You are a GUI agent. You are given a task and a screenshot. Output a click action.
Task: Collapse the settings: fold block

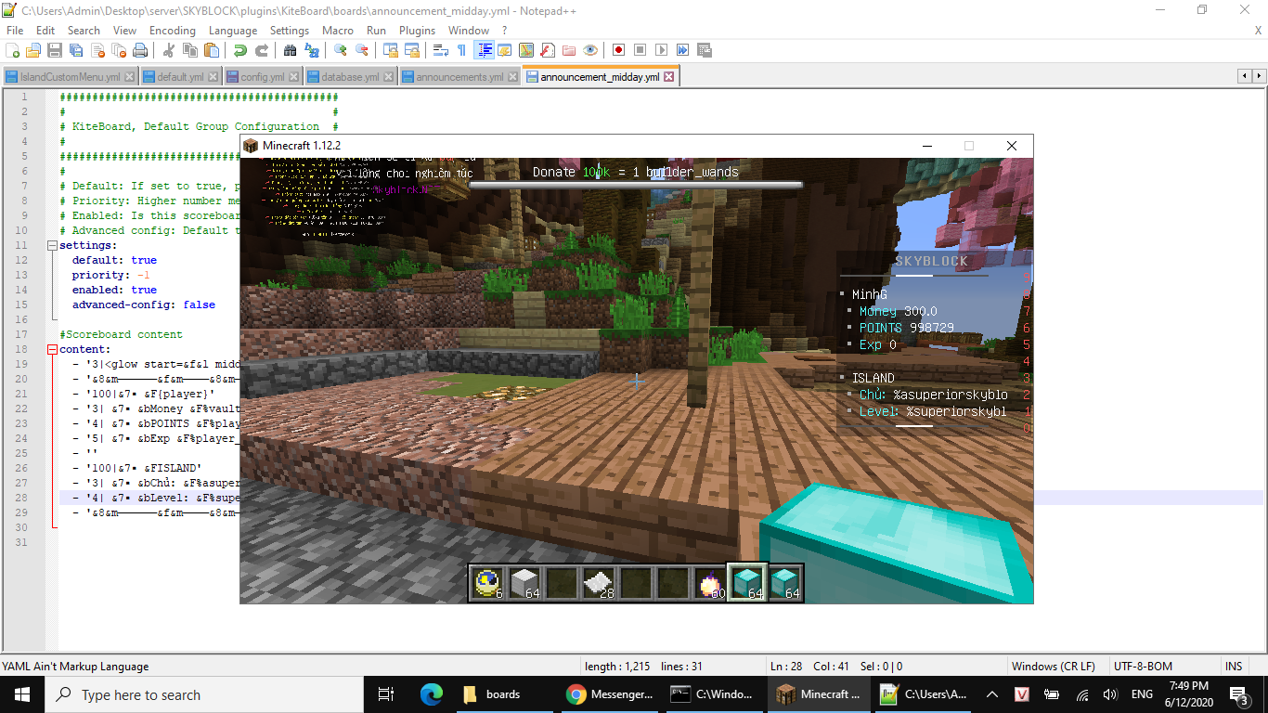tap(52, 245)
